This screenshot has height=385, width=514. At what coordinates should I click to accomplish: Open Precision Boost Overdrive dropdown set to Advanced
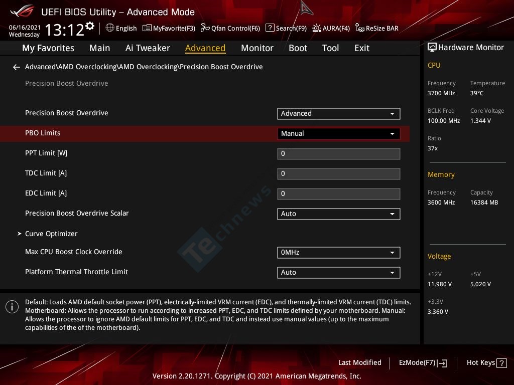pos(339,114)
